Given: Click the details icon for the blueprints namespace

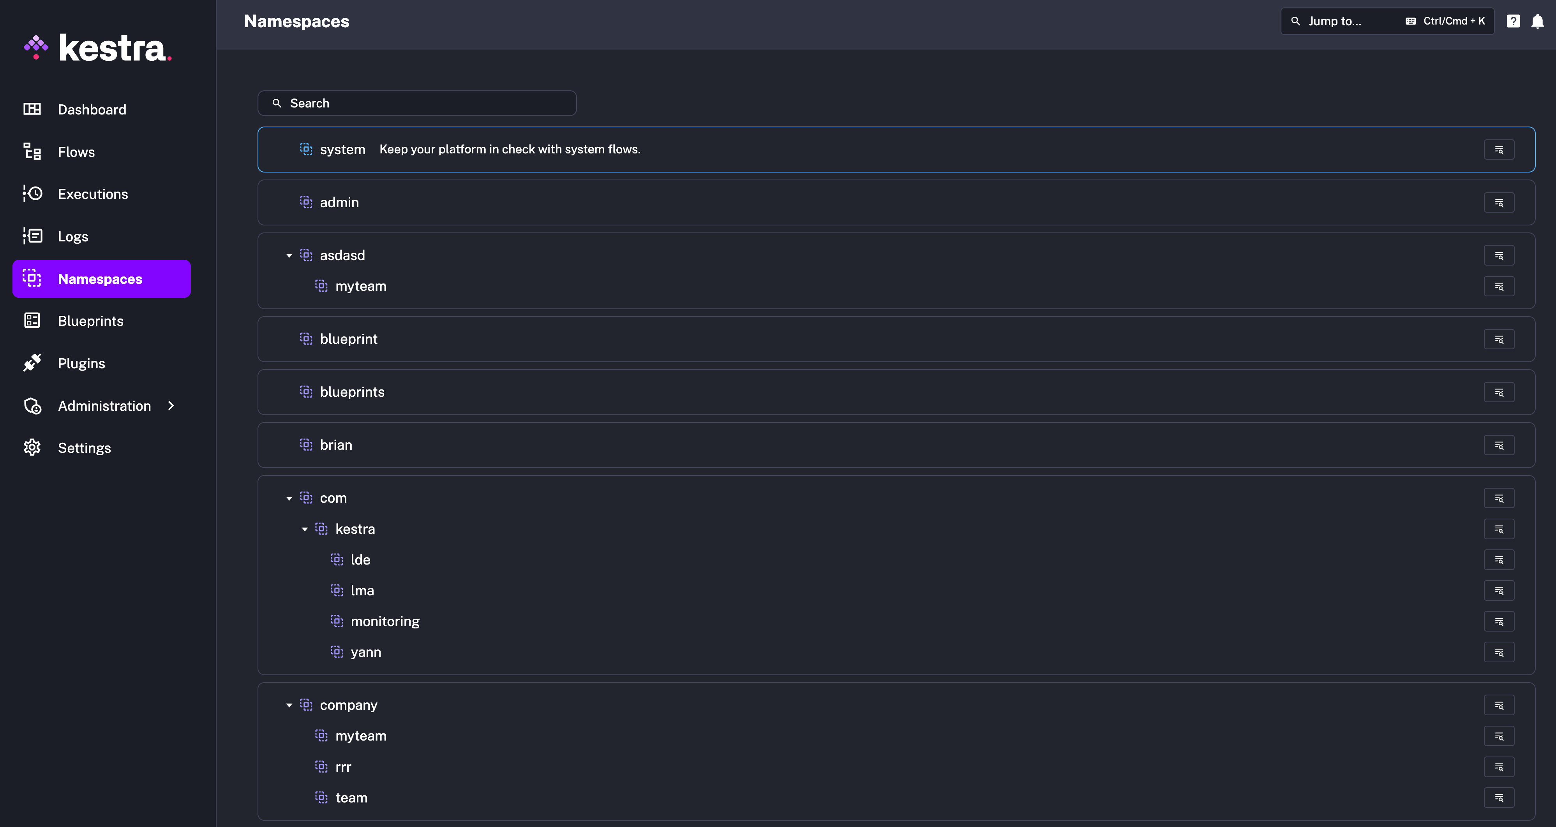Looking at the screenshot, I should click(x=1499, y=392).
